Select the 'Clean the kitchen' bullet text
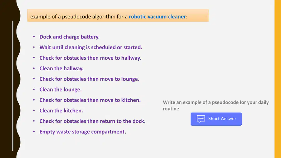281x158 pixels. tap(61, 111)
